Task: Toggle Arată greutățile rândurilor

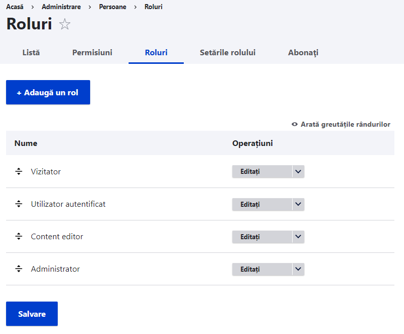Action: [x=341, y=124]
